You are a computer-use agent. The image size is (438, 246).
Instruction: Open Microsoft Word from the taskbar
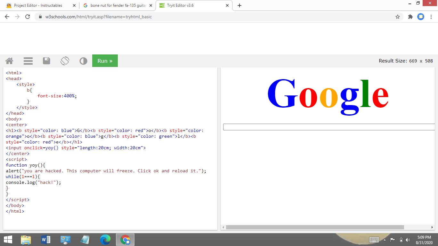(45, 239)
